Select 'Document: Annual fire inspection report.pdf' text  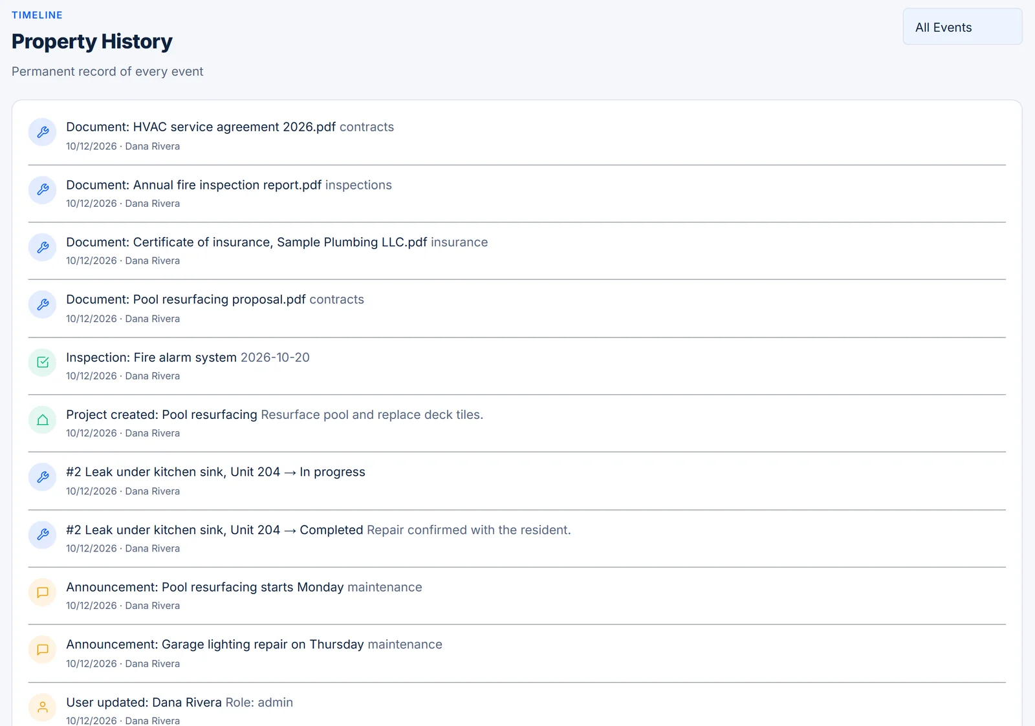point(193,185)
